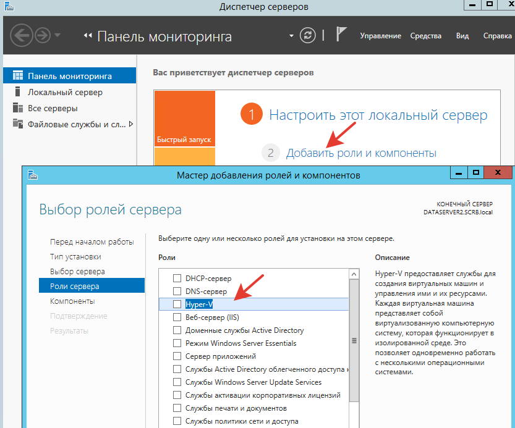Image resolution: width=515 pixels, height=428 pixels.
Task: Click the Панель мониторинга dashboard icon
Action: click(x=18, y=75)
